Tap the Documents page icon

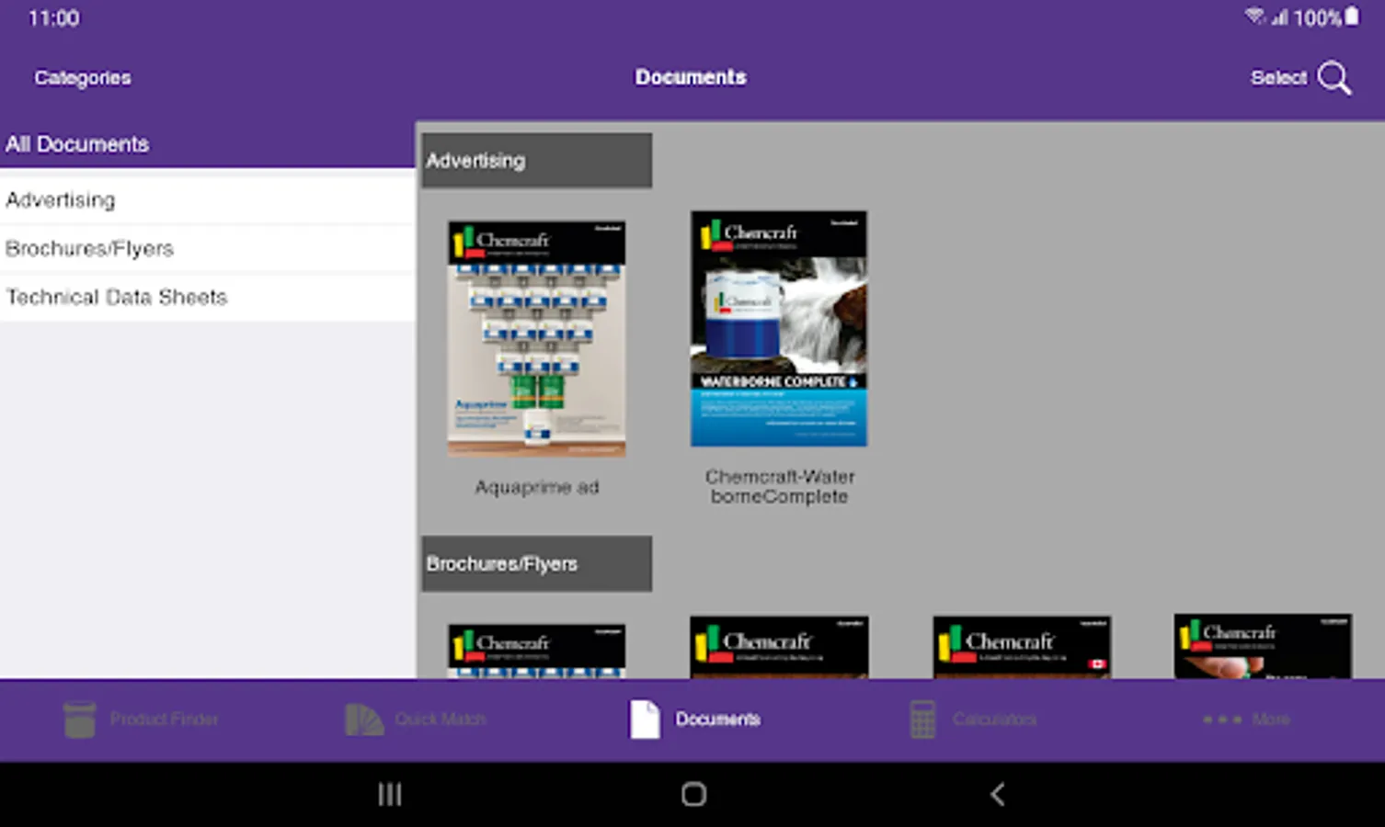pyautogui.click(x=645, y=719)
